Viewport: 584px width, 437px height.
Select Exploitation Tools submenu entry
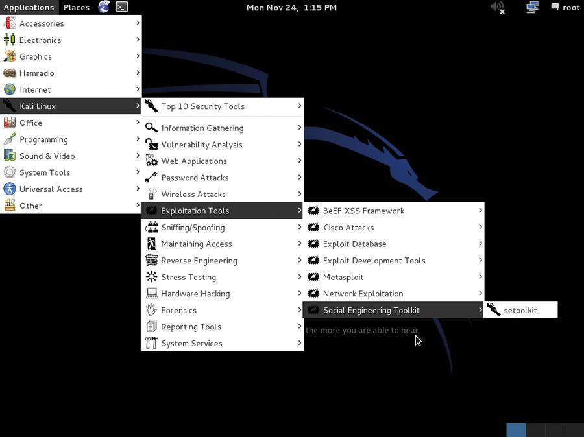223,211
